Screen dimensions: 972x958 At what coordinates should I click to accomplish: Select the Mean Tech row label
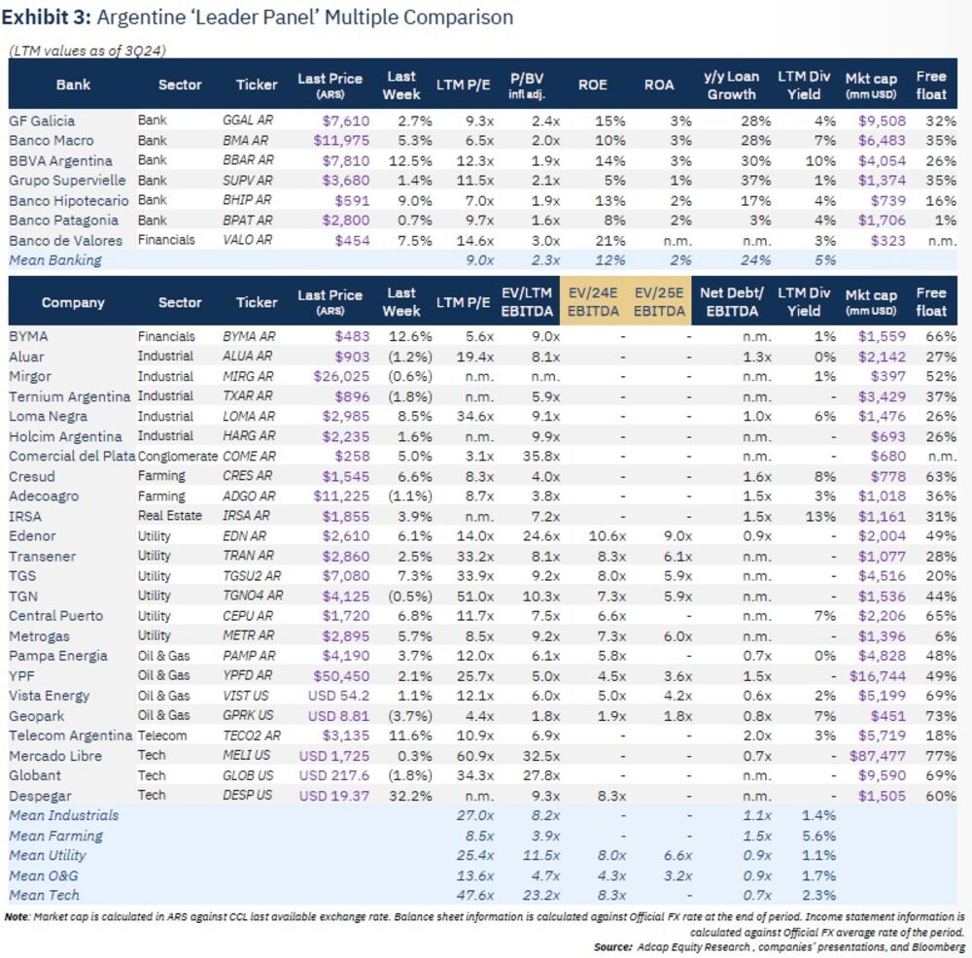pyautogui.click(x=44, y=895)
